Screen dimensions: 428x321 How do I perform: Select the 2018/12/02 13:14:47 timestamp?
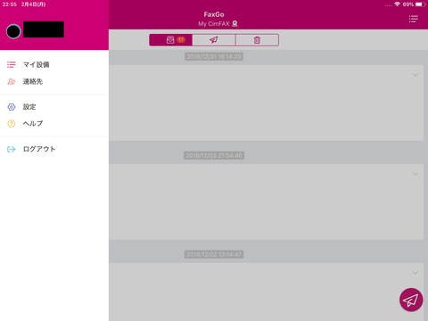[214, 254]
